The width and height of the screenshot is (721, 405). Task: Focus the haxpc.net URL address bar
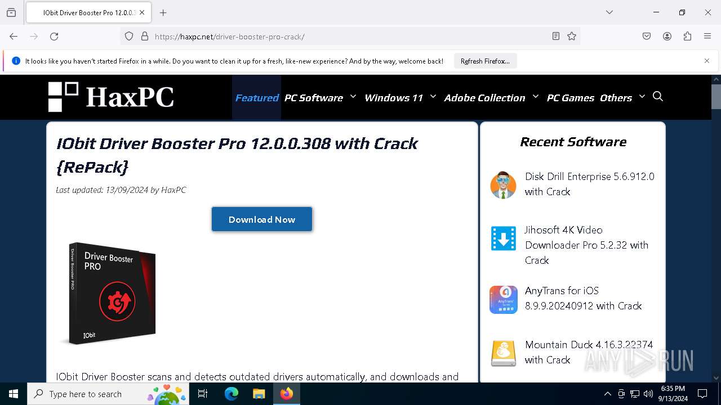349,37
